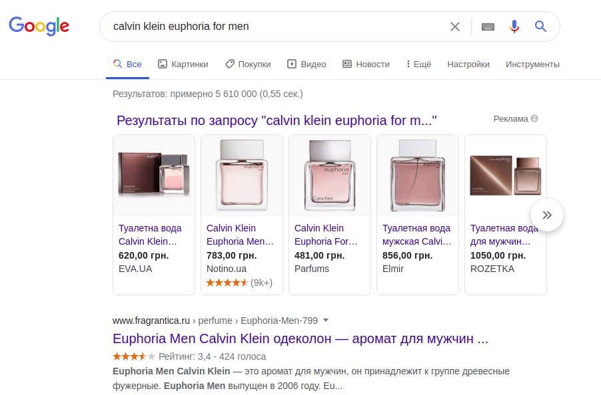
Task: Click the Notino.ua star rating
Action: click(227, 283)
